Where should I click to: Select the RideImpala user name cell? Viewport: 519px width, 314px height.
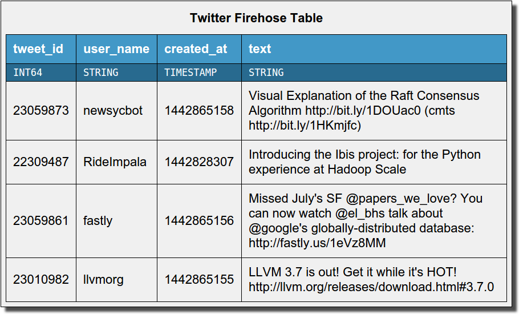click(x=115, y=162)
